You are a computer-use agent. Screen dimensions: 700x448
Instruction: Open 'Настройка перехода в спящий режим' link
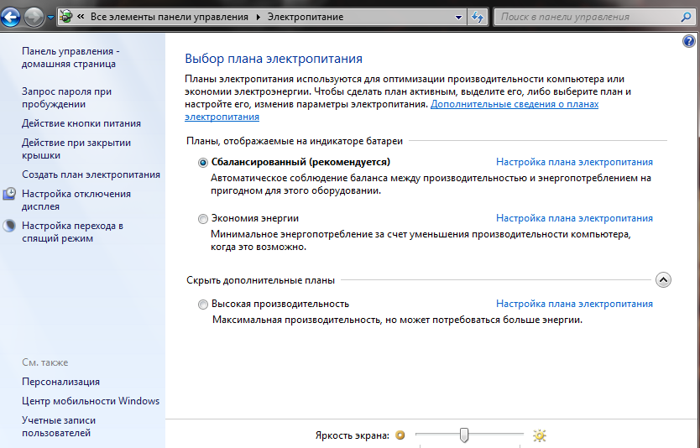[72, 232]
